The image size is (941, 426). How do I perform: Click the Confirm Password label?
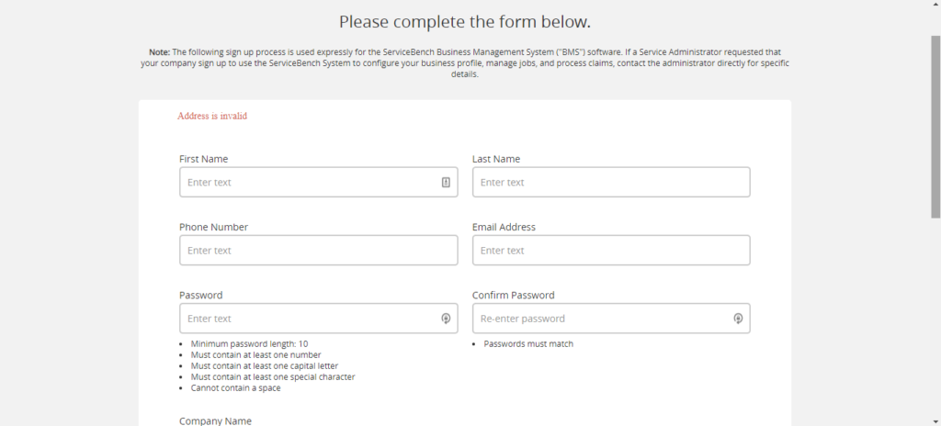pyautogui.click(x=513, y=296)
